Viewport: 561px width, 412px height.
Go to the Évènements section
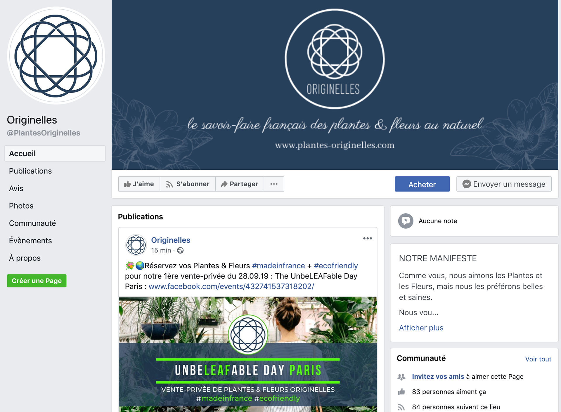30,241
